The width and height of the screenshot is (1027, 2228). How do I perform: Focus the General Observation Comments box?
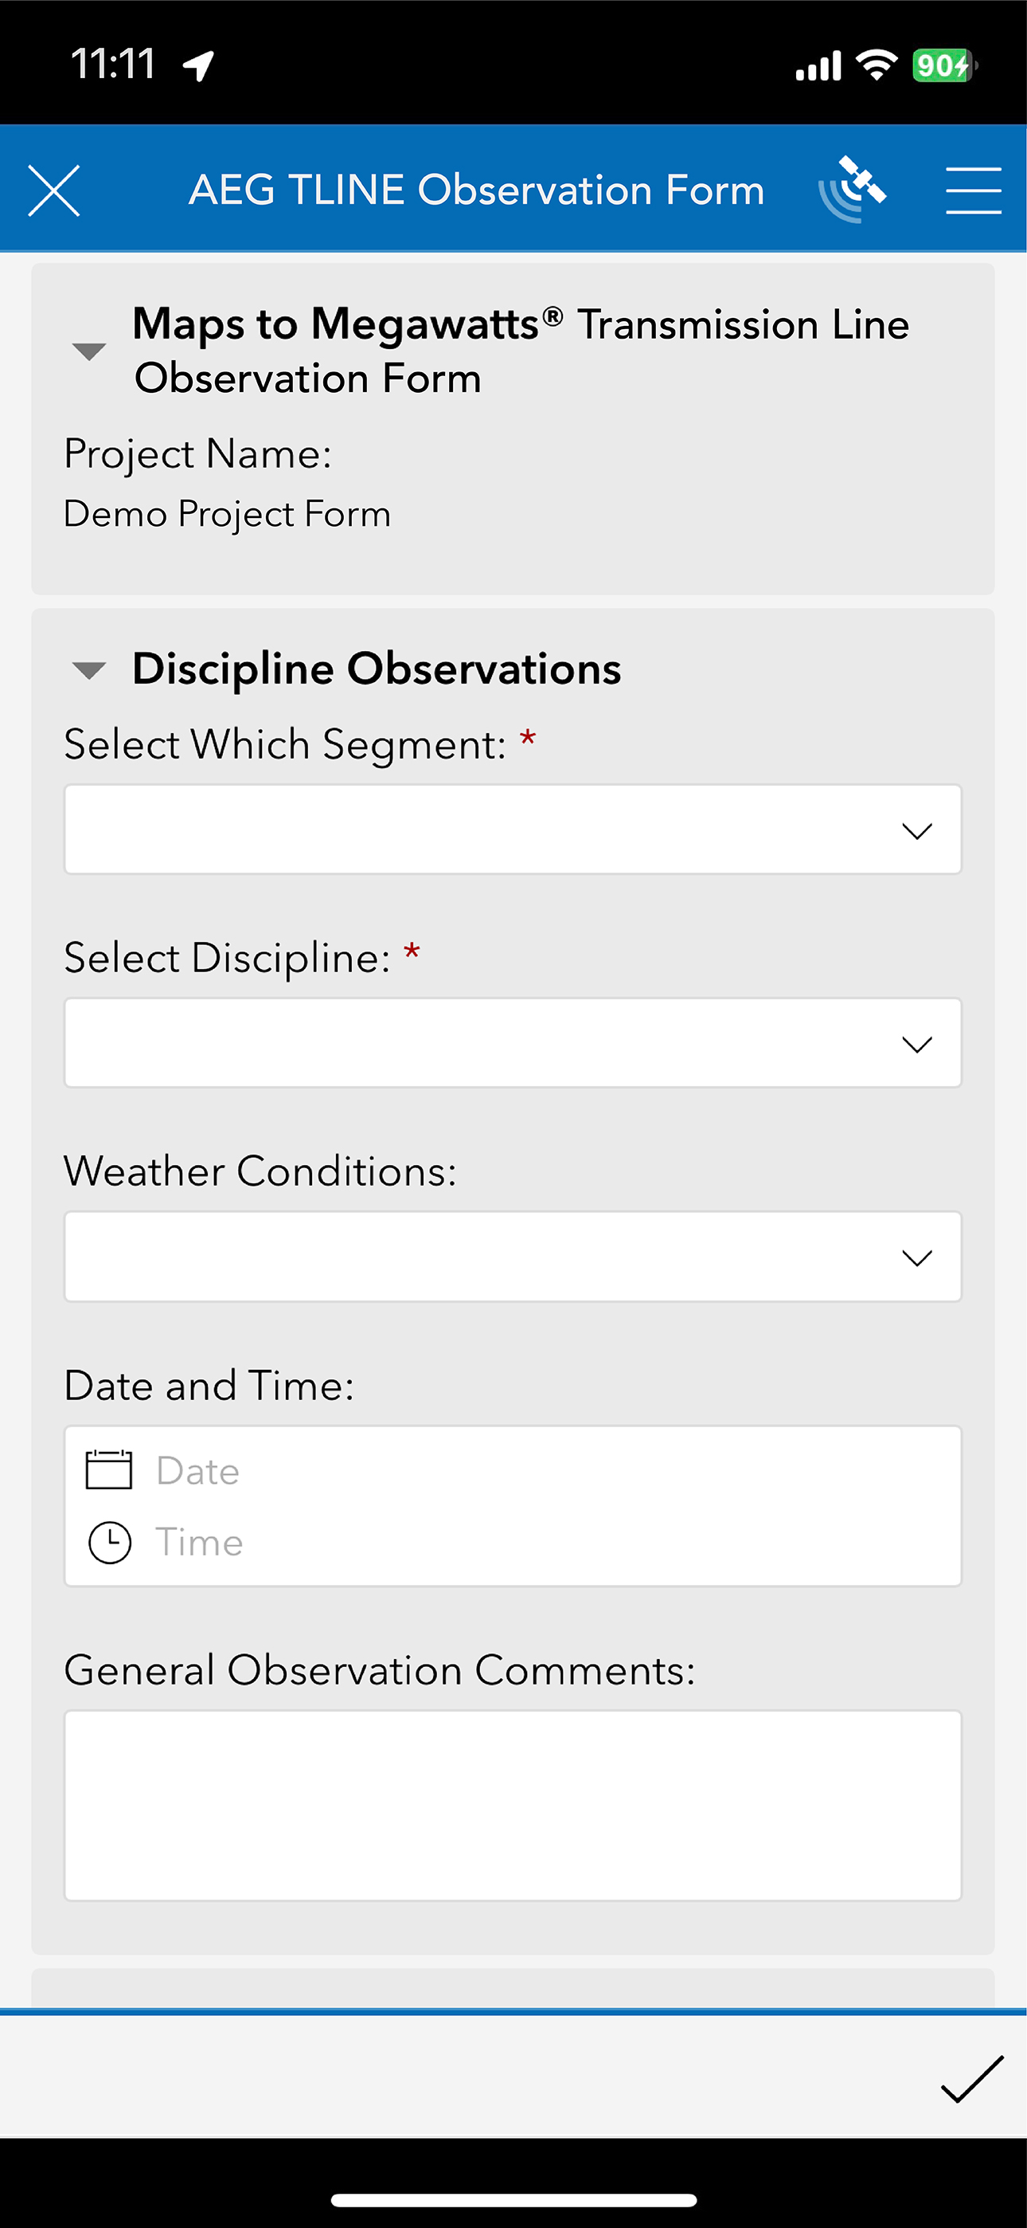[x=513, y=1805]
